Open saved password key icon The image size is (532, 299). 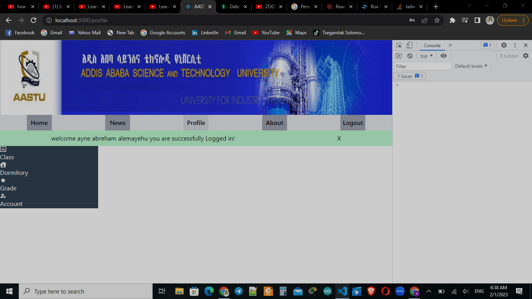point(412,20)
